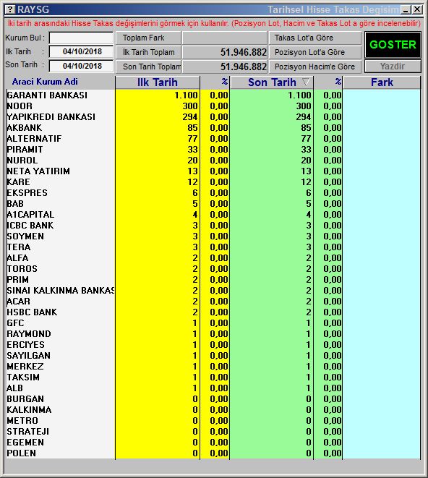Select the AKBANK row

click(213, 128)
